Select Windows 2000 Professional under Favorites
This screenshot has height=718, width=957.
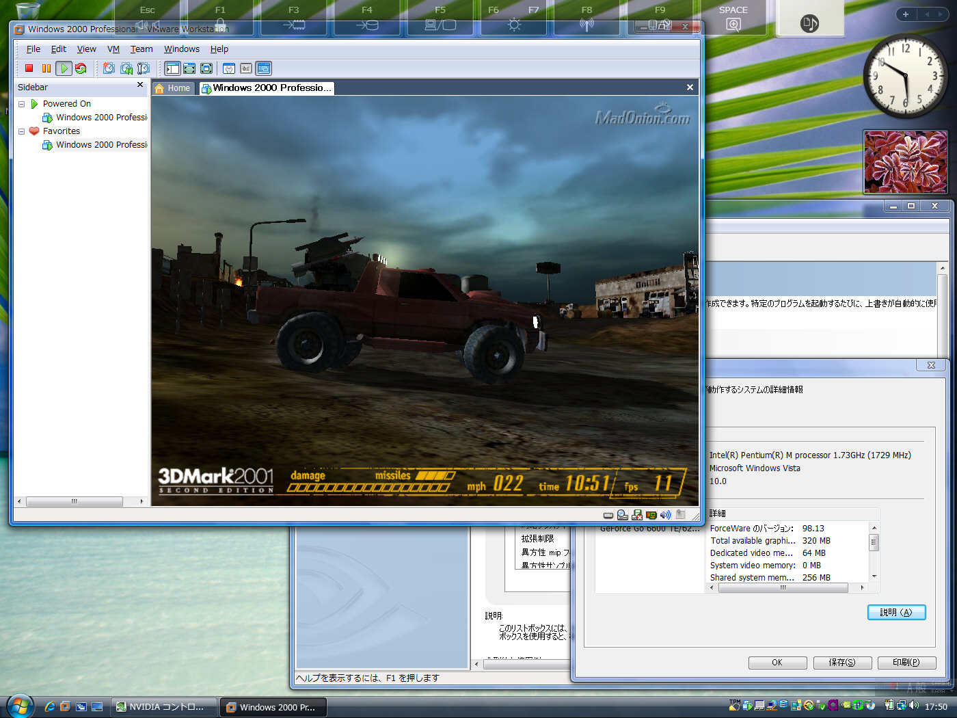tap(94, 145)
